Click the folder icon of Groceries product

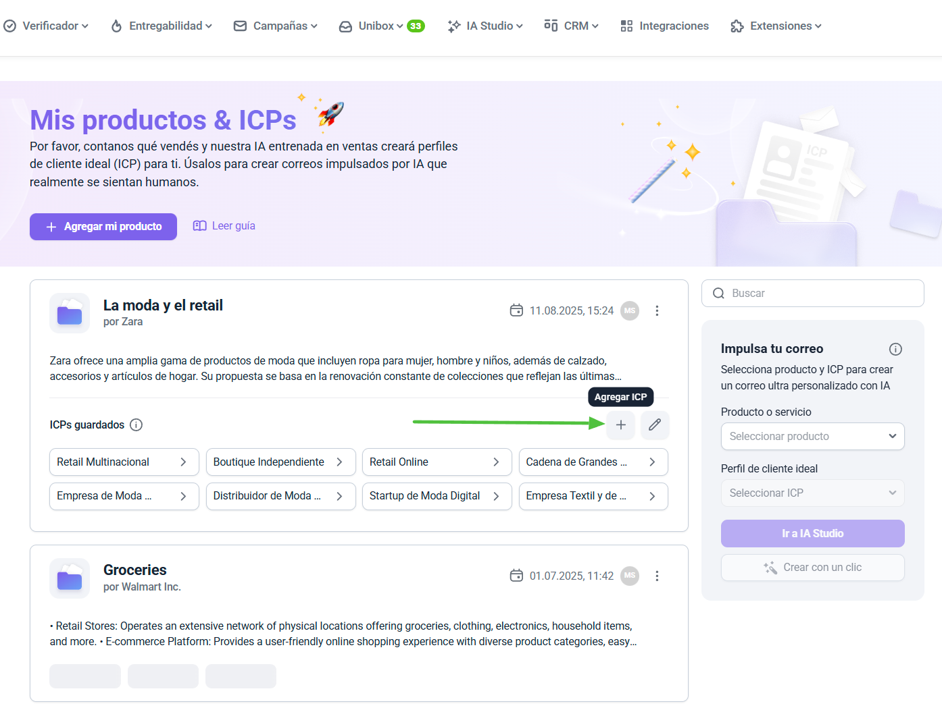(x=70, y=578)
